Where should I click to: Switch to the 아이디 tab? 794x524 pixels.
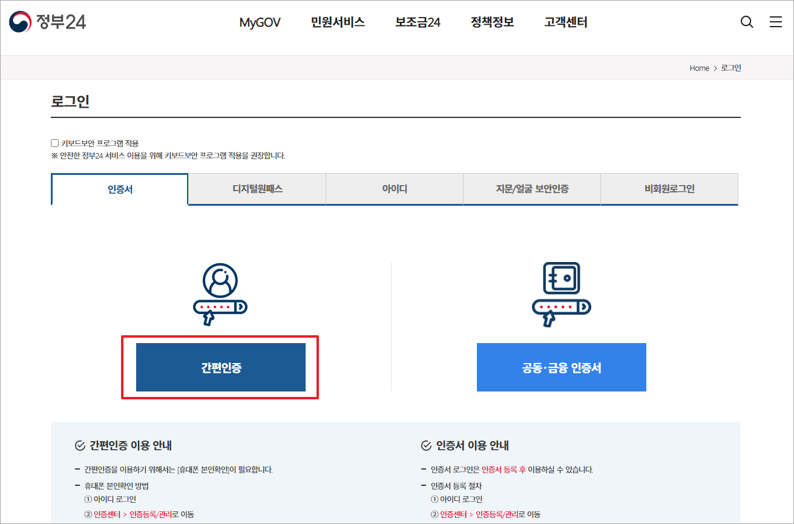pyautogui.click(x=394, y=189)
